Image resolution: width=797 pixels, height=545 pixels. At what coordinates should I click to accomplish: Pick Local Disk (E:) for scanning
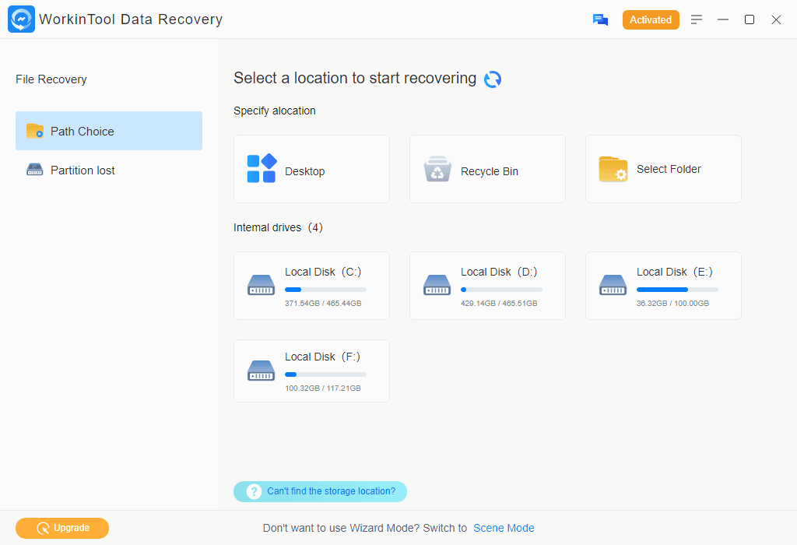coord(663,285)
